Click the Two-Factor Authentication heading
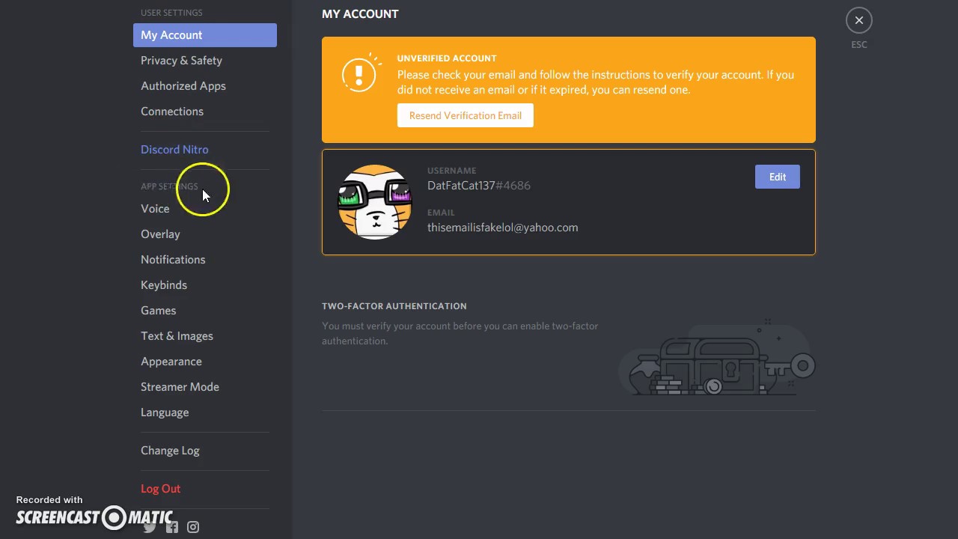958x539 pixels. click(394, 306)
